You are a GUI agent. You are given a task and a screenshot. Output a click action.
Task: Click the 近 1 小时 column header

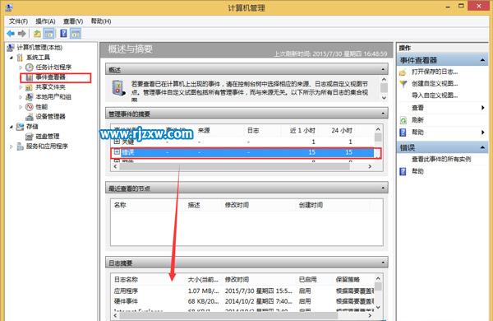[302, 130]
